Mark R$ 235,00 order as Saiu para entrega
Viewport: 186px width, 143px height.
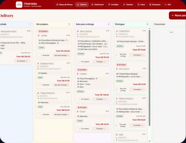coord(61,55)
